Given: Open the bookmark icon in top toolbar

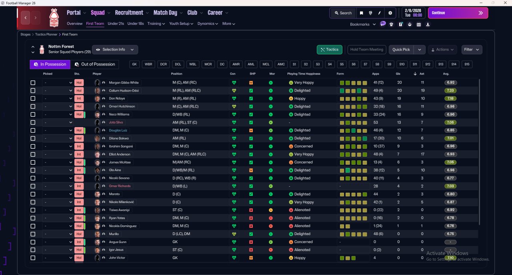Looking at the screenshot, I should tap(361, 13).
